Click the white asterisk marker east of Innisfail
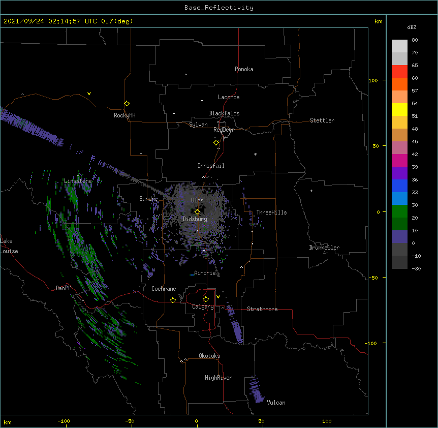The image size is (438, 428). [255, 154]
